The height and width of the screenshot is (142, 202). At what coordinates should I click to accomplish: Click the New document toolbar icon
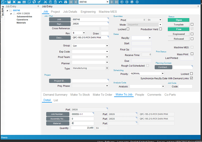3,2
